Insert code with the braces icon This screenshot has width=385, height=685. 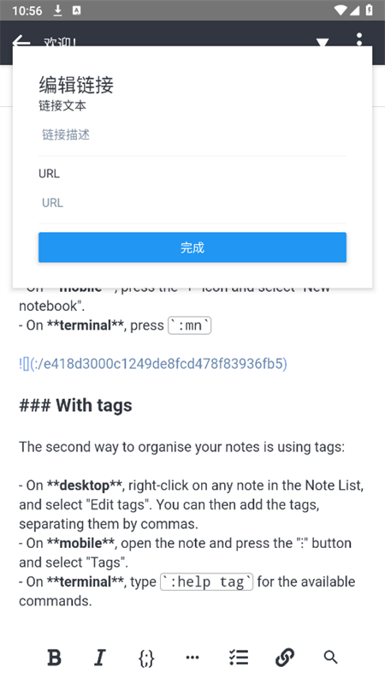pos(146,658)
